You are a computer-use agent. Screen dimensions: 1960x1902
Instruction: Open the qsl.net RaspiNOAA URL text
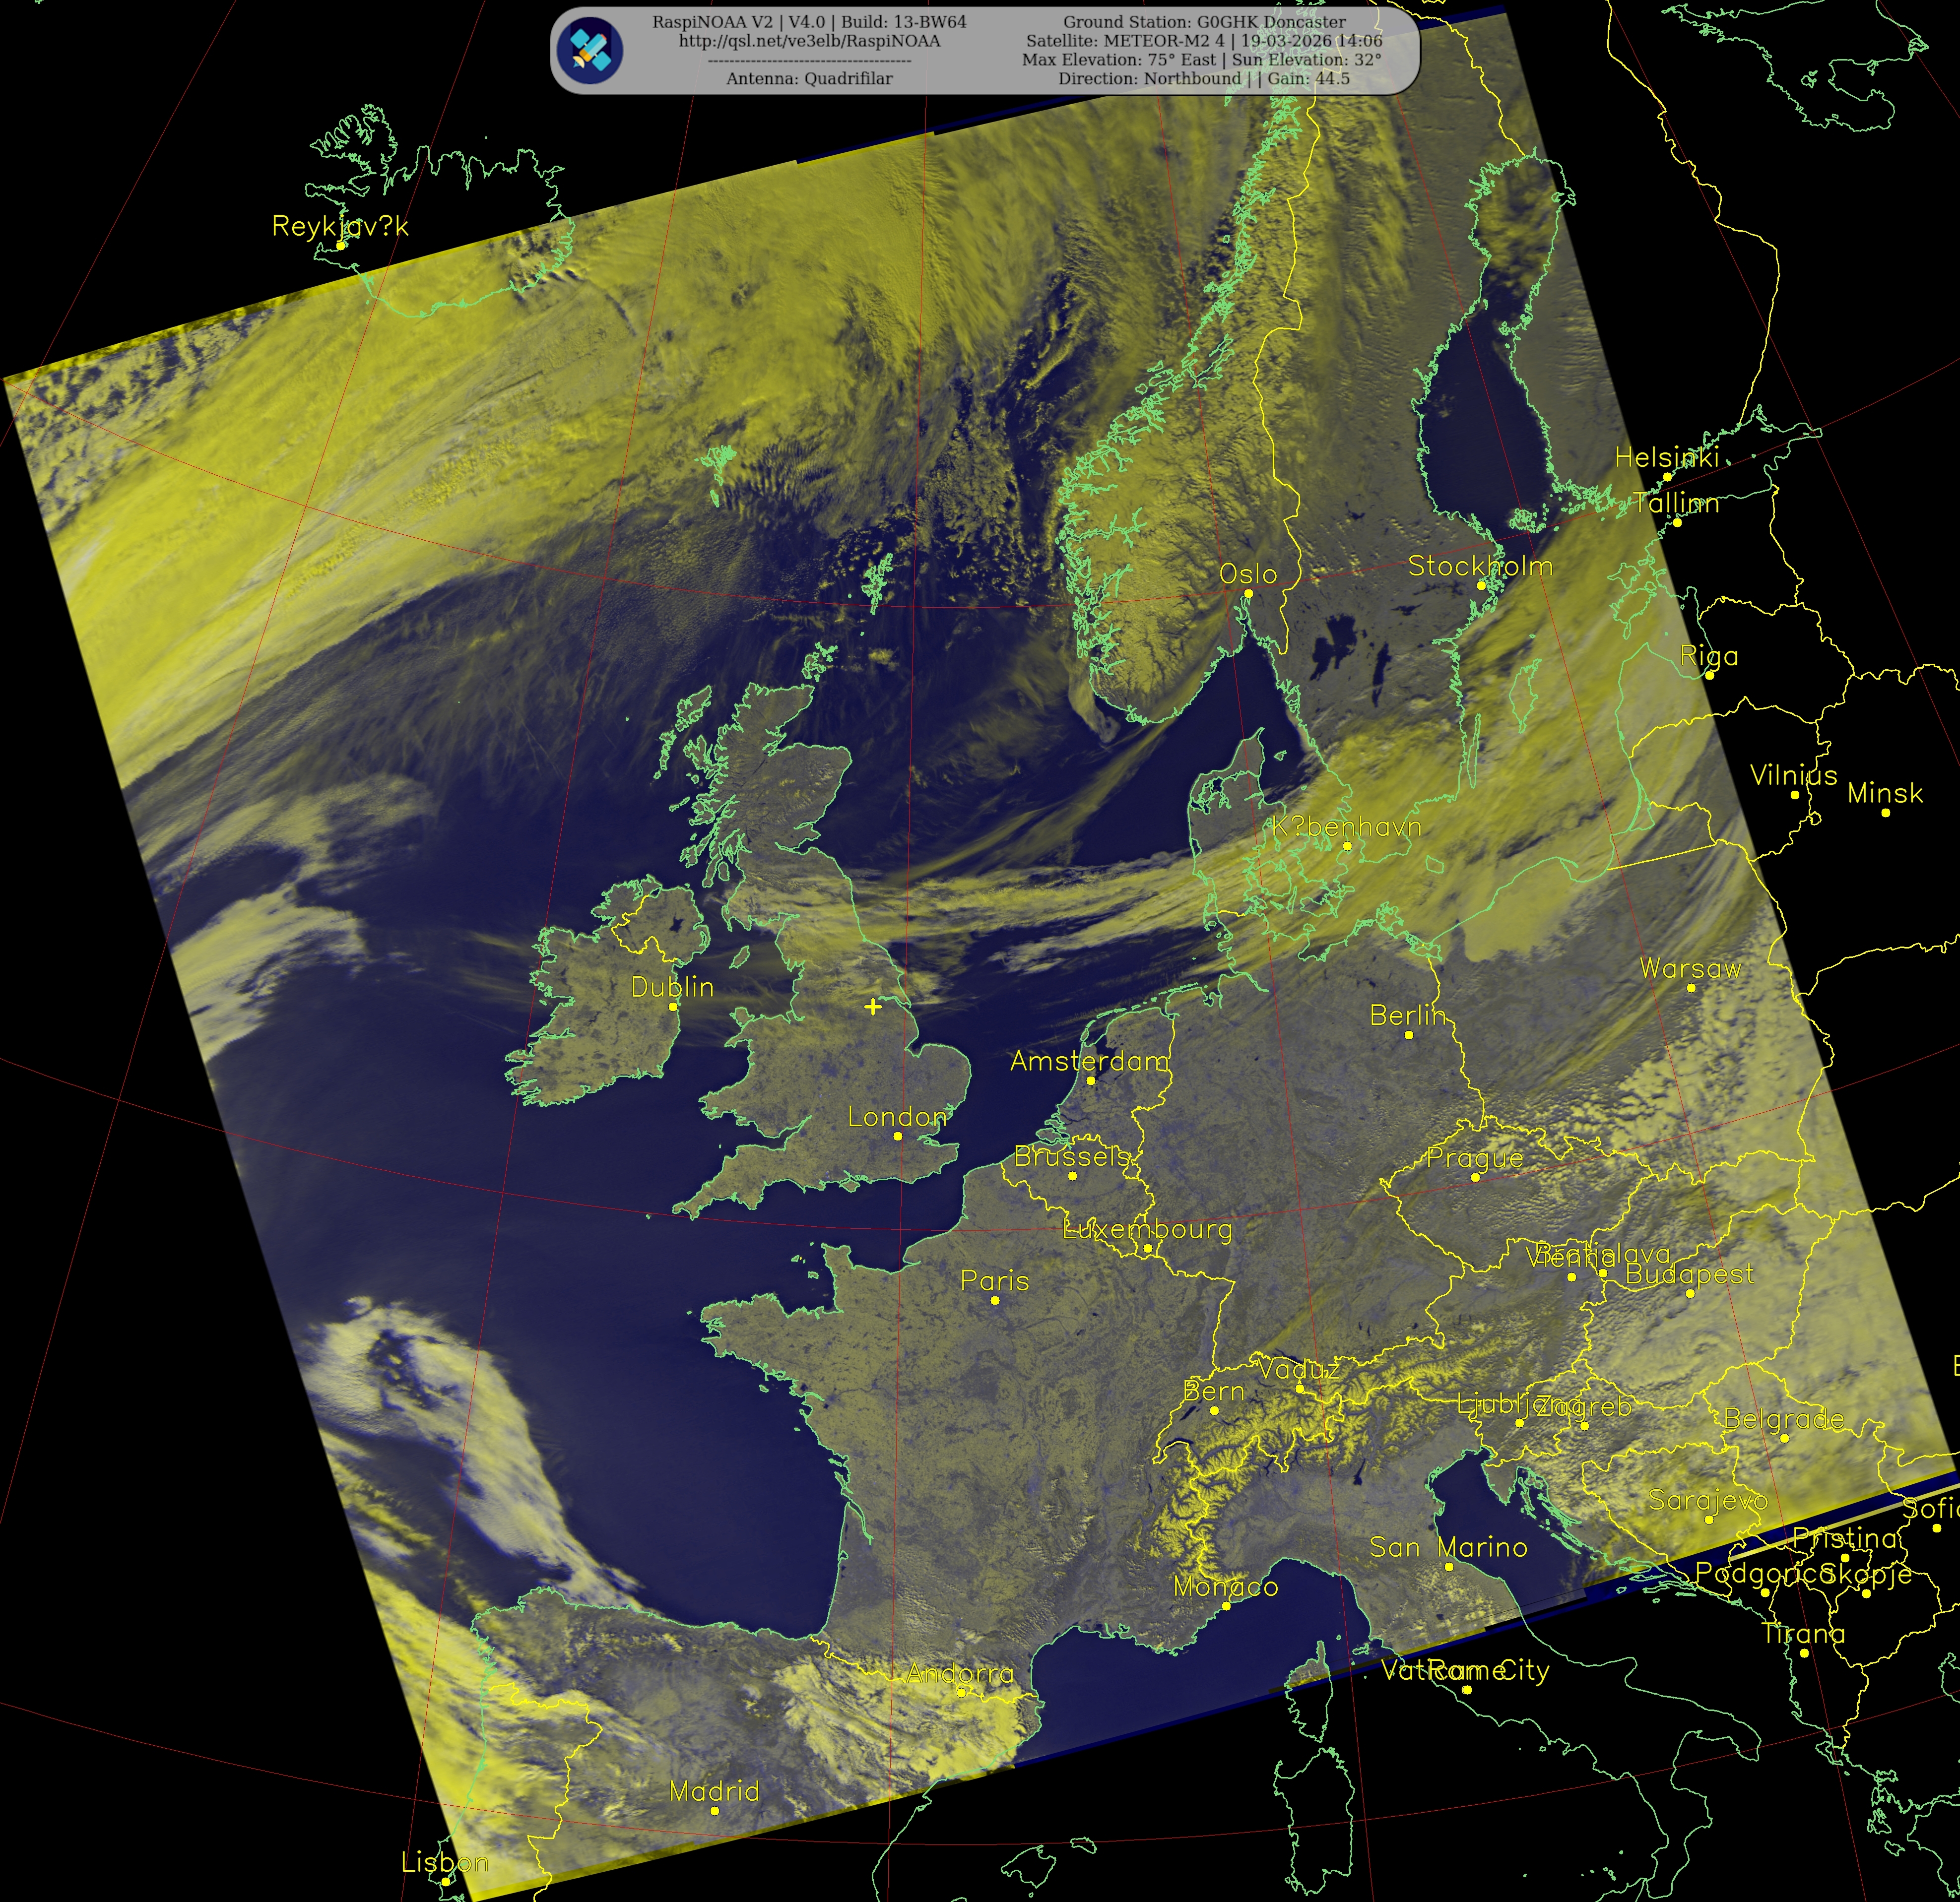809,41
